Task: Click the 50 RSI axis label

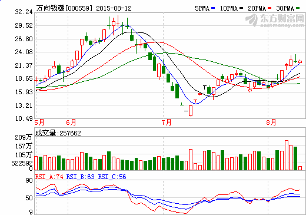Action: (x=29, y=198)
